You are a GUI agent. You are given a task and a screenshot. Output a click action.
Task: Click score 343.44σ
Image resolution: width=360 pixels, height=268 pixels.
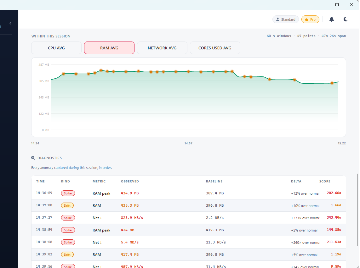tap(334, 217)
